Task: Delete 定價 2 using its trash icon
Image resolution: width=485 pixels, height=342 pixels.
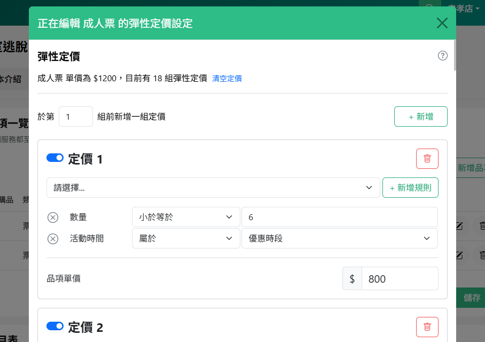Action: coord(427,327)
